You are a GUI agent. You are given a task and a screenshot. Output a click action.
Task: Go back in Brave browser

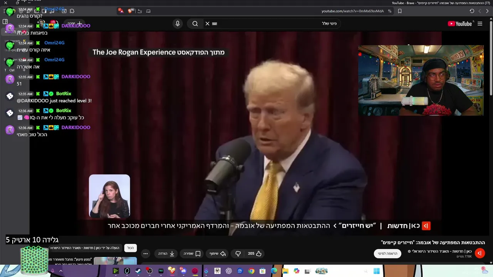pos(487,11)
